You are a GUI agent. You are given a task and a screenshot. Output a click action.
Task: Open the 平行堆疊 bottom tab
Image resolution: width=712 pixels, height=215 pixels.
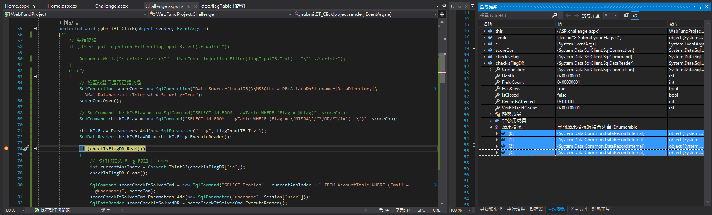click(x=516, y=209)
